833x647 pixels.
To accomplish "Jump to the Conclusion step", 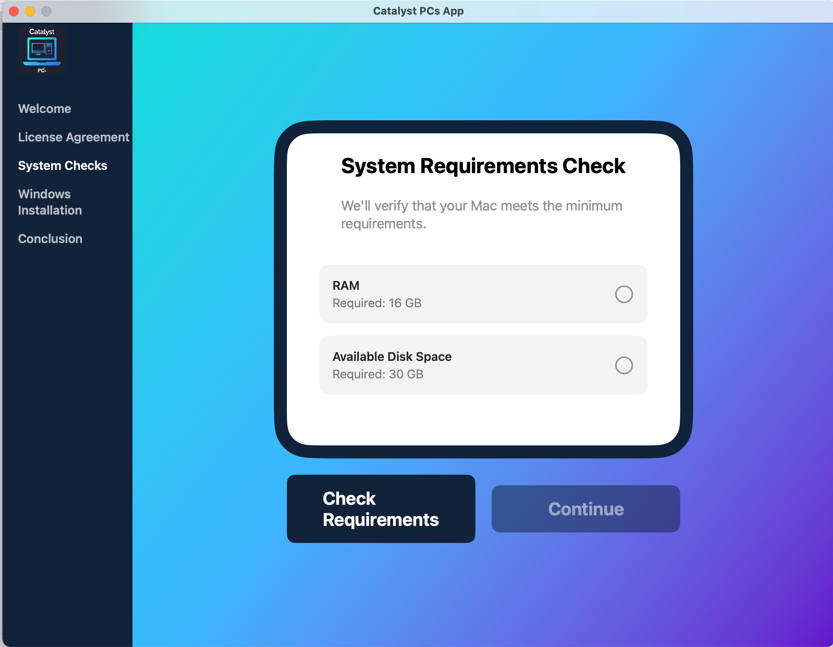I will coord(50,239).
